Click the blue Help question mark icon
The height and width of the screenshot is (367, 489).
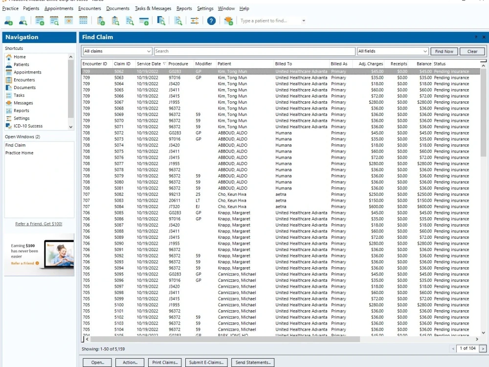(x=211, y=21)
